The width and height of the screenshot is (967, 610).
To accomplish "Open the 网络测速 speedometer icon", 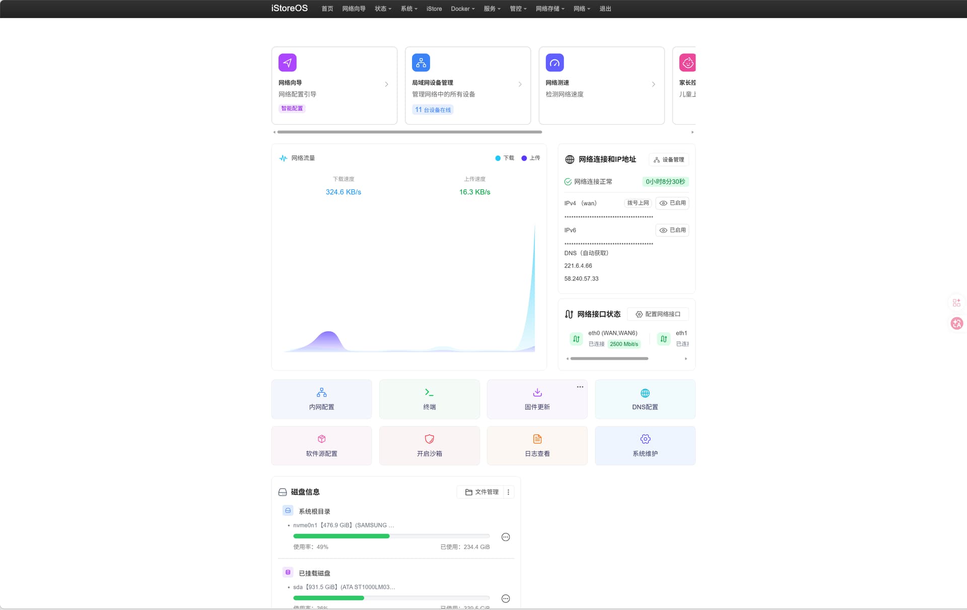I will [x=555, y=63].
